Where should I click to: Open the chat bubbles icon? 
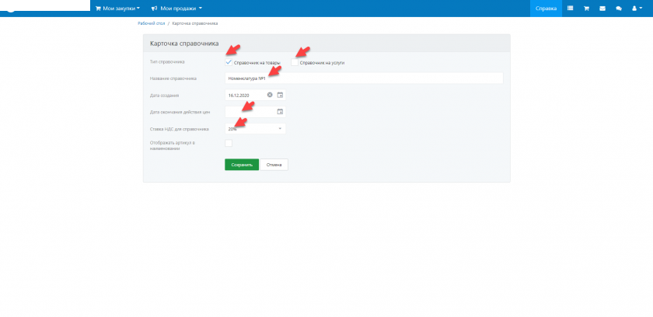point(619,8)
